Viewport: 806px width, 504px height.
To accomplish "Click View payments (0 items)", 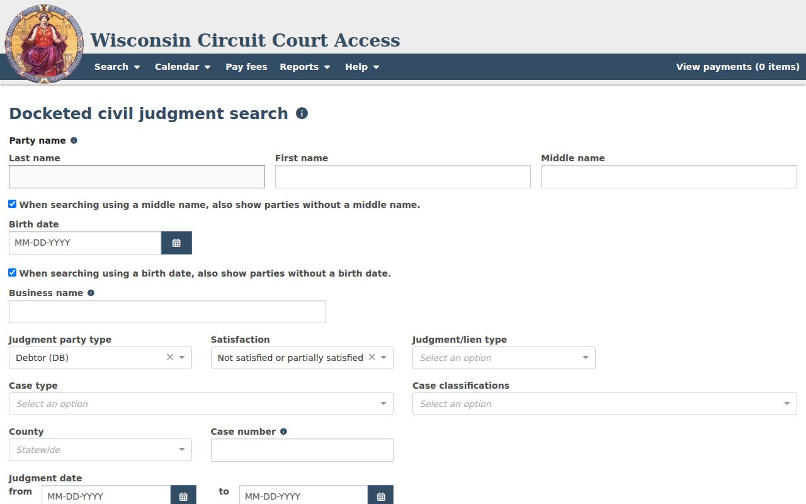I will click(x=738, y=67).
